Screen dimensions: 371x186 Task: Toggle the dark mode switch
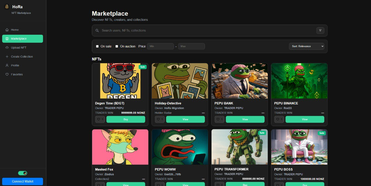click(x=23, y=173)
